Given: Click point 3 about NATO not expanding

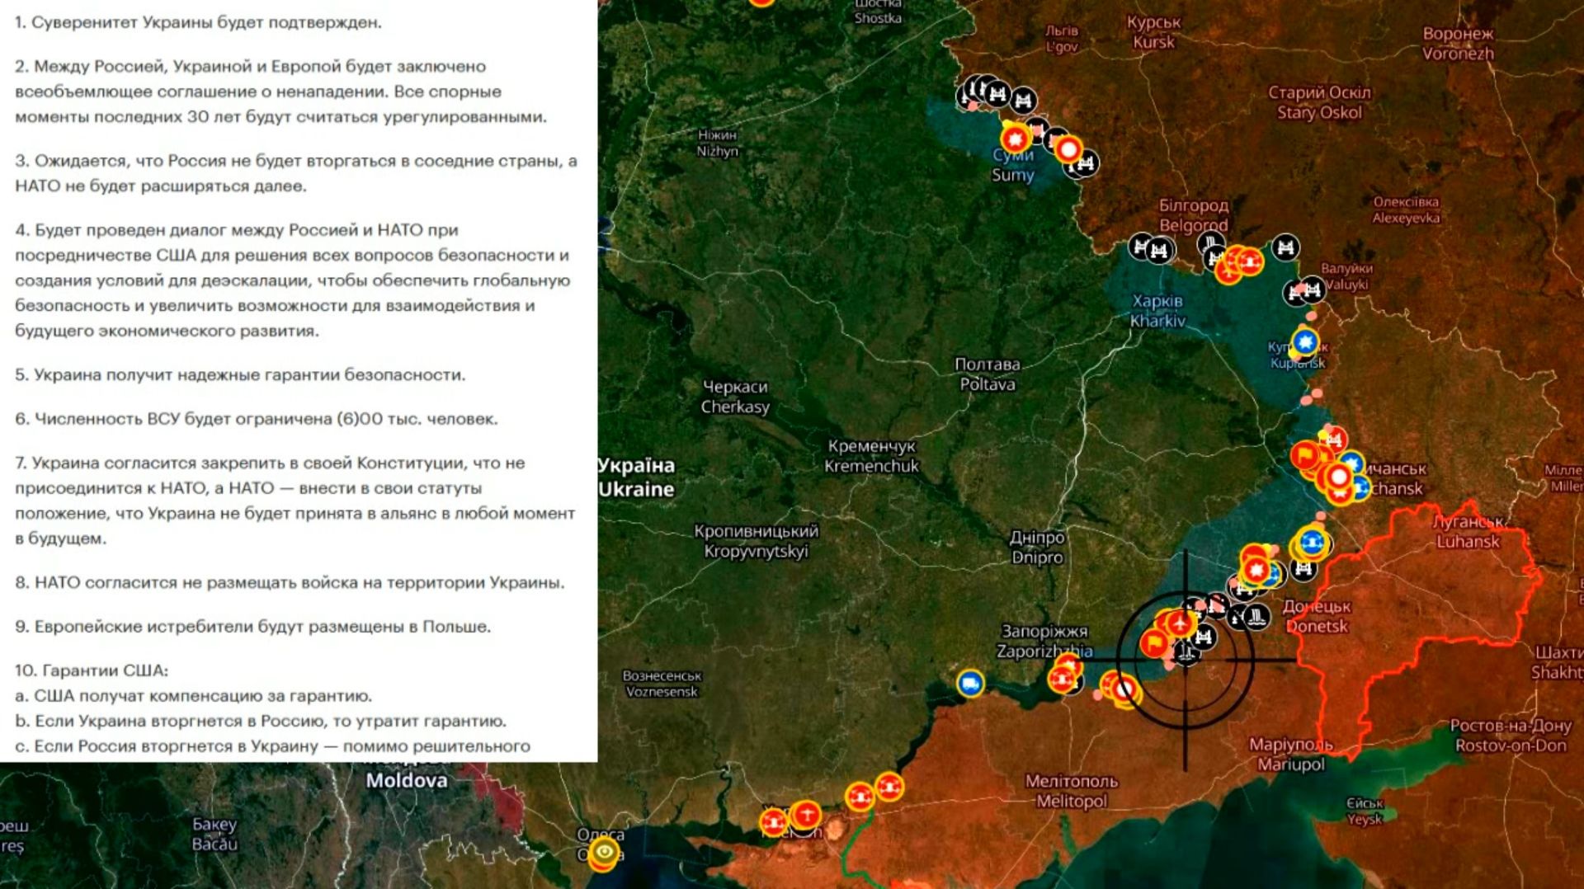Looking at the screenshot, I should coord(296,173).
